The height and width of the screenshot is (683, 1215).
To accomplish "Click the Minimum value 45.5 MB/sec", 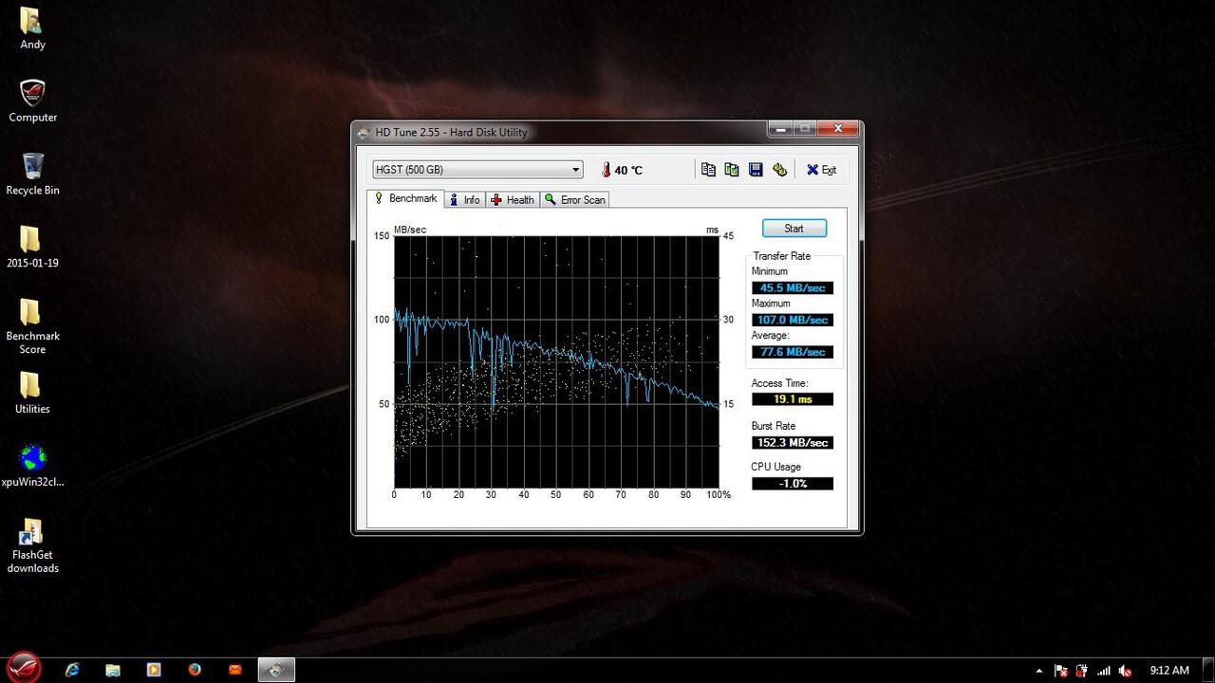I will [792, 288].
